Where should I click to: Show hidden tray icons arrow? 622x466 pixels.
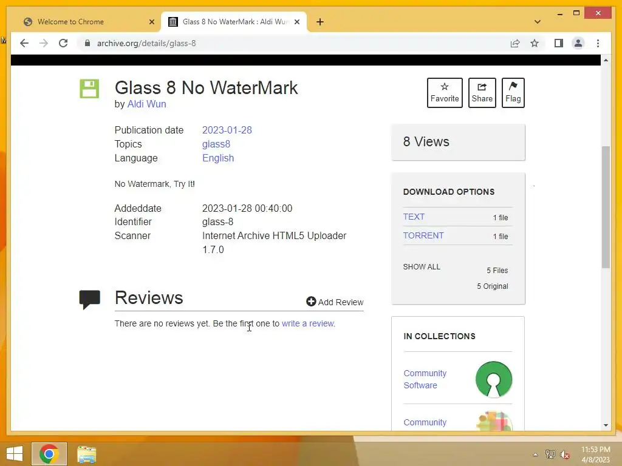pyautogui.click(x=536, y=454)
